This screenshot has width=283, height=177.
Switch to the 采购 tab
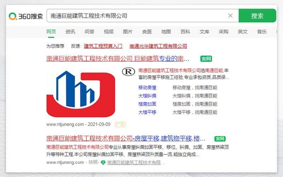click(x=224, y=32)
